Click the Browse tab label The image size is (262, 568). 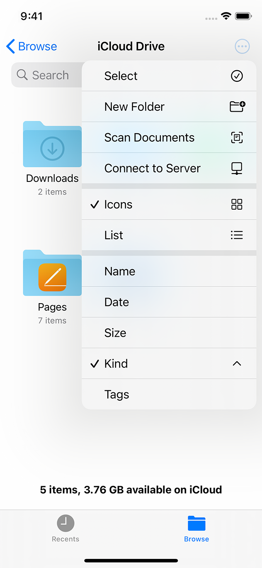click(196, 539)
